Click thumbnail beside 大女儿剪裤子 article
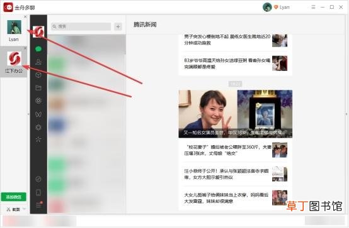 (x=280, y=198)
